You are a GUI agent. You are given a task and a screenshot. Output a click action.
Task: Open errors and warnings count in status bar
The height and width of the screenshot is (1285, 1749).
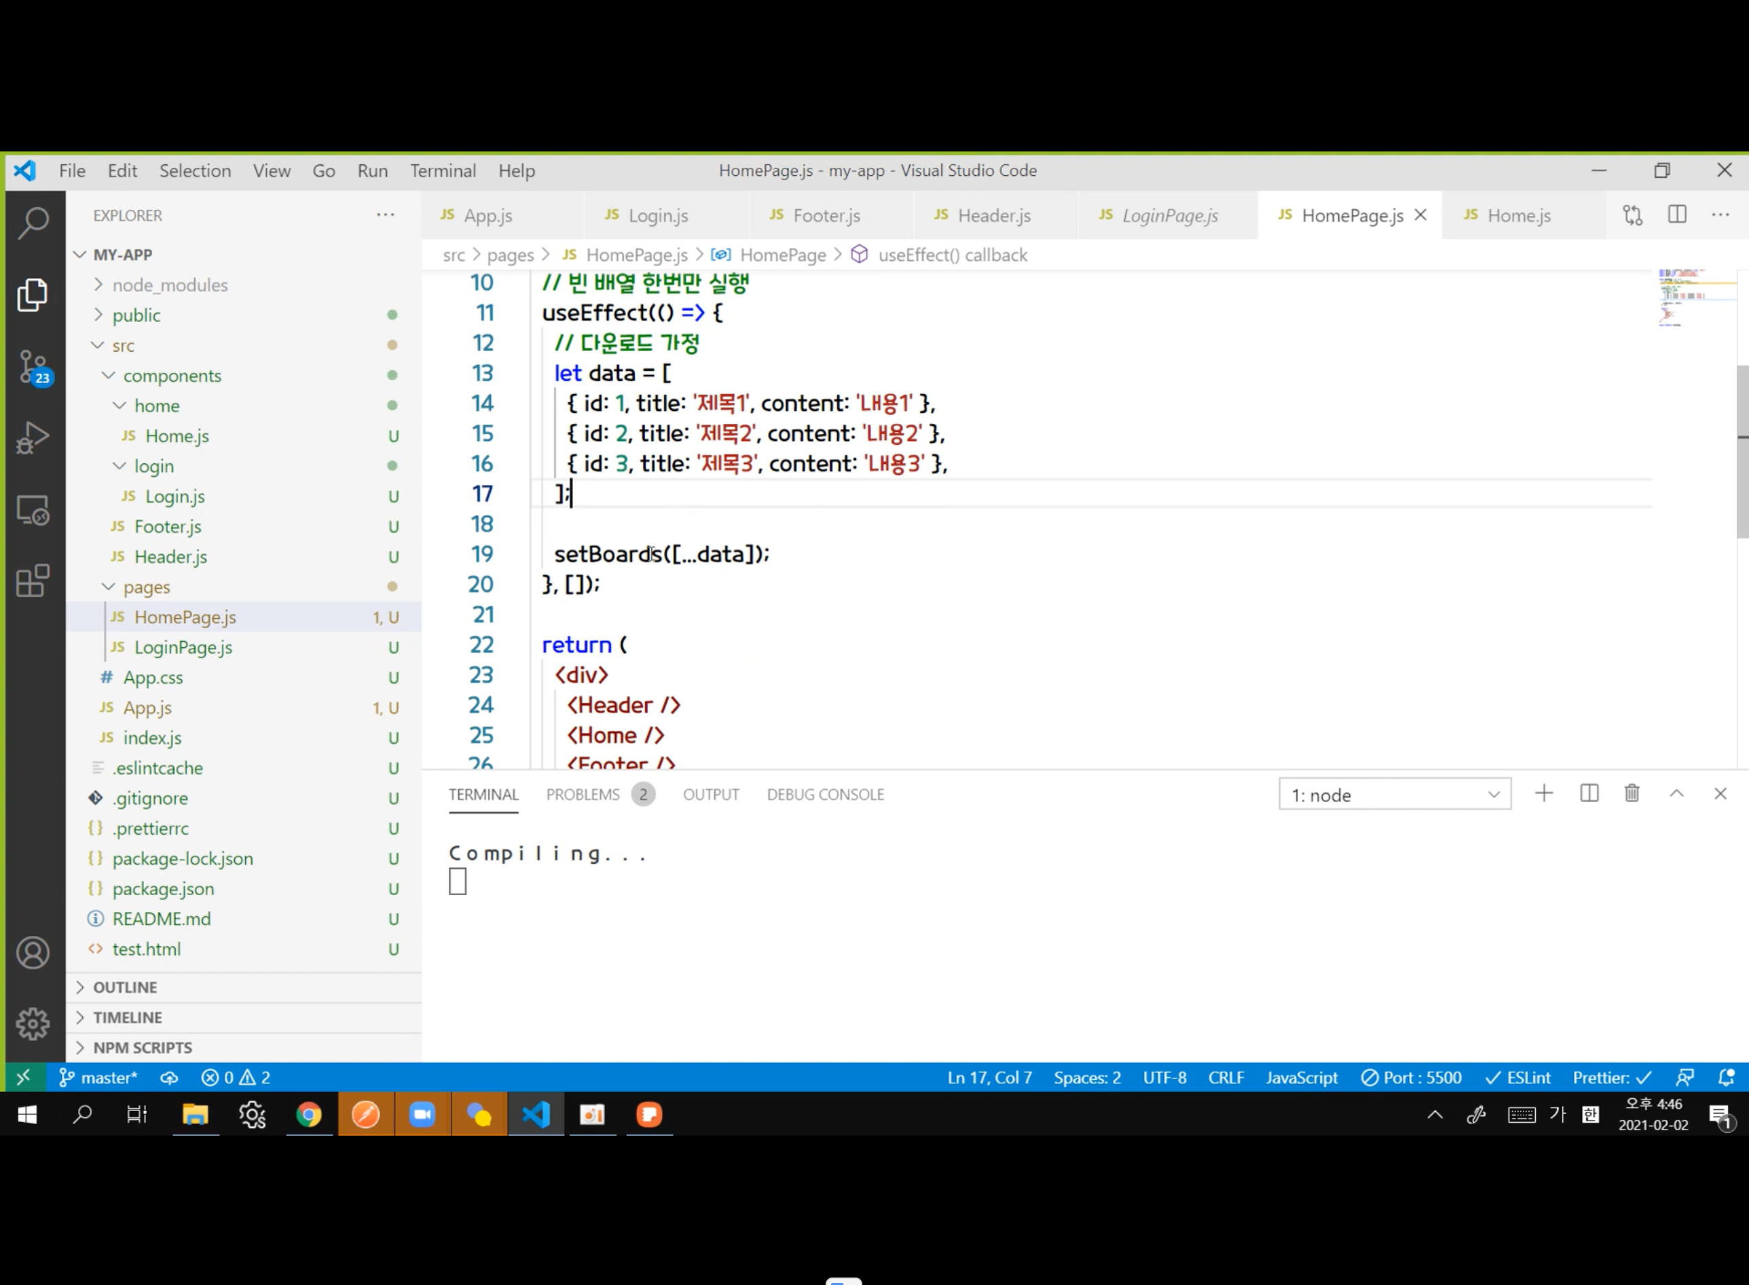[236, 1077]
